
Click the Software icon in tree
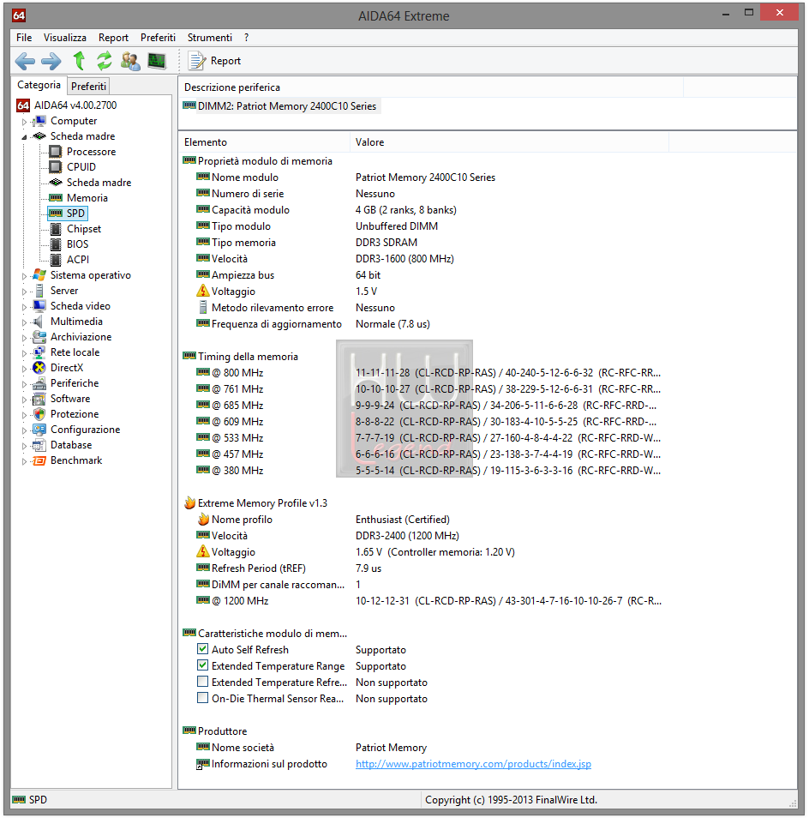pyautogui.click(x=39, y=399)
